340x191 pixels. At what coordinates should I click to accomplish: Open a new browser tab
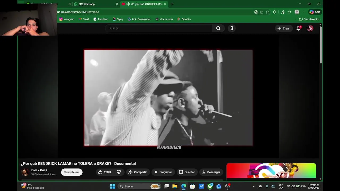coord(172,4)
